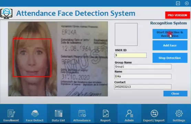Click the app logo monitor icon
The height and width of the screenshot is (124, 191).
[6, 13]
